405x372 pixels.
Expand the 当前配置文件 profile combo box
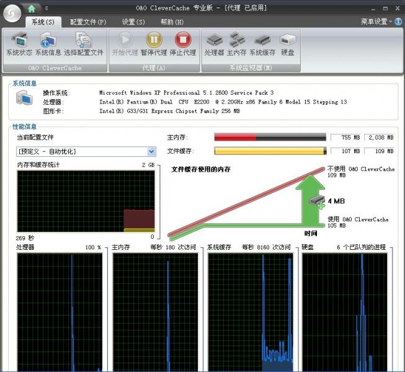151,151
